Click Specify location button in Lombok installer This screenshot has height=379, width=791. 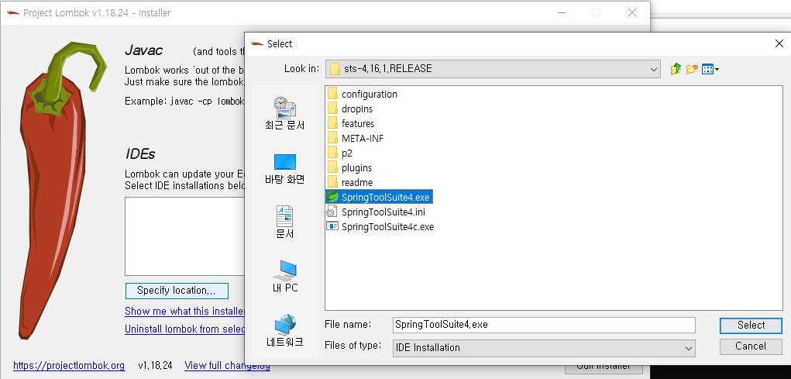pos(177,291)
